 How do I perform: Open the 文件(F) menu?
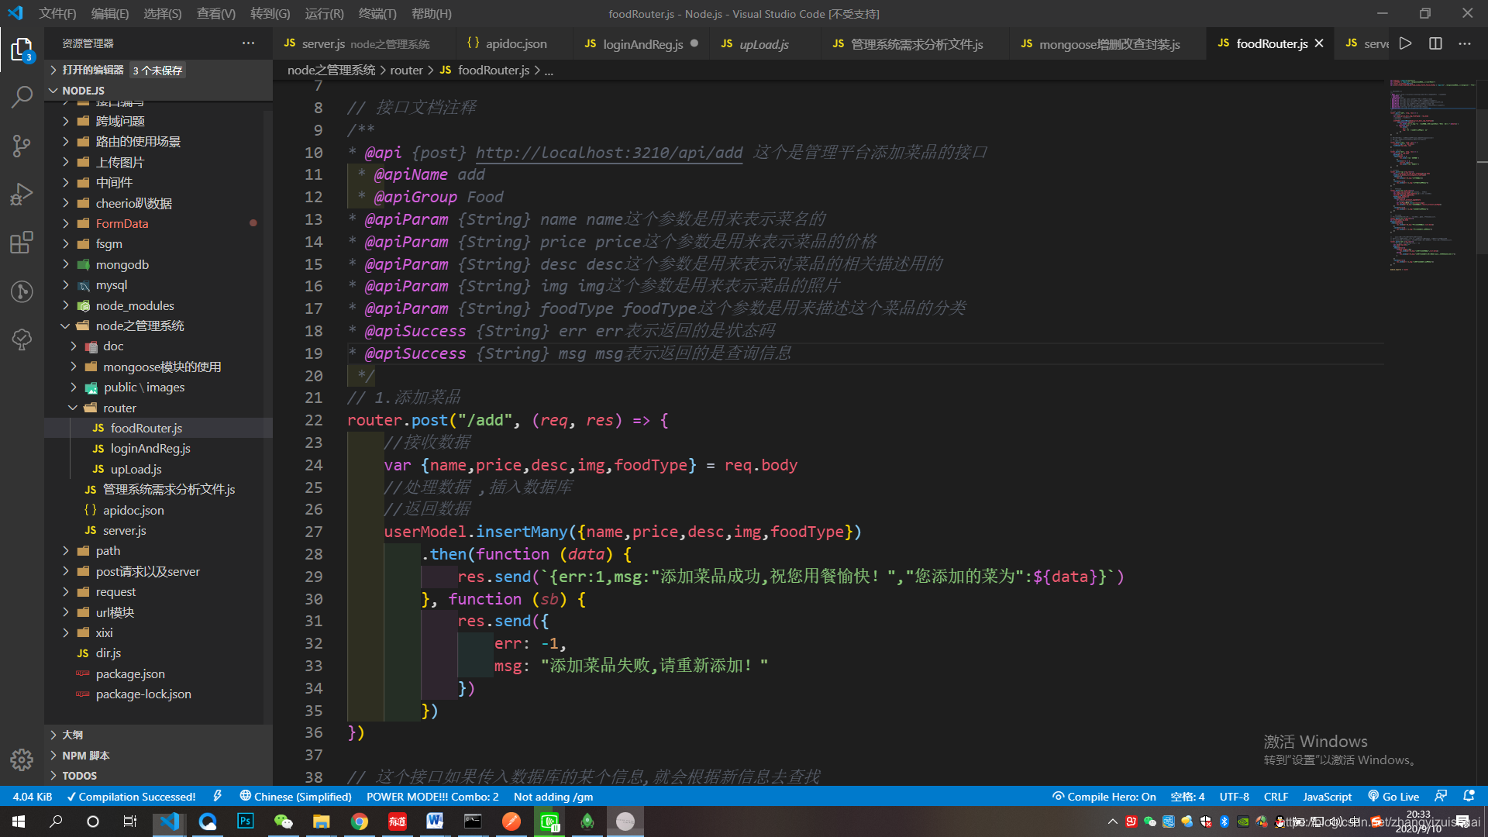coord(57,13)
